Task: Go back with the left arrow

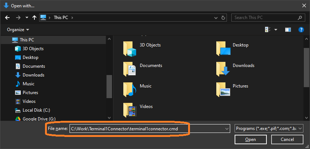Action: click(x=7, y=18)
